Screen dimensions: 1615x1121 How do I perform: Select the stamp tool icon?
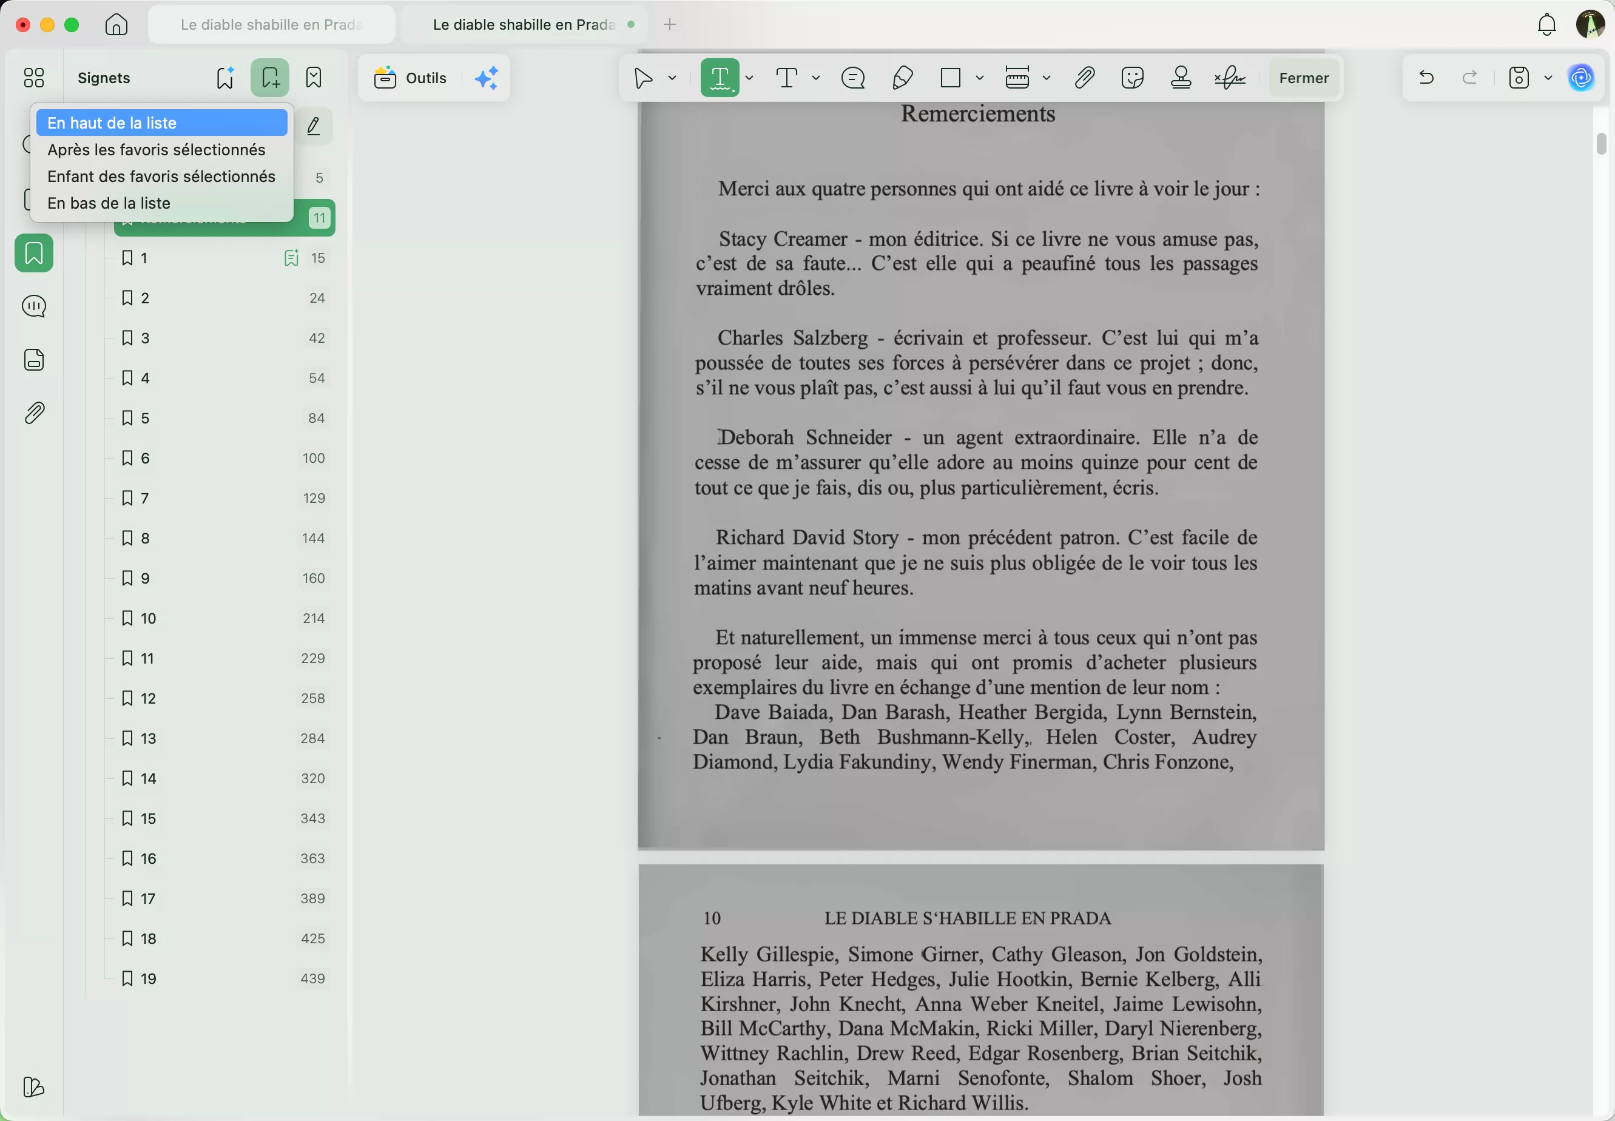pos(1181,78)
